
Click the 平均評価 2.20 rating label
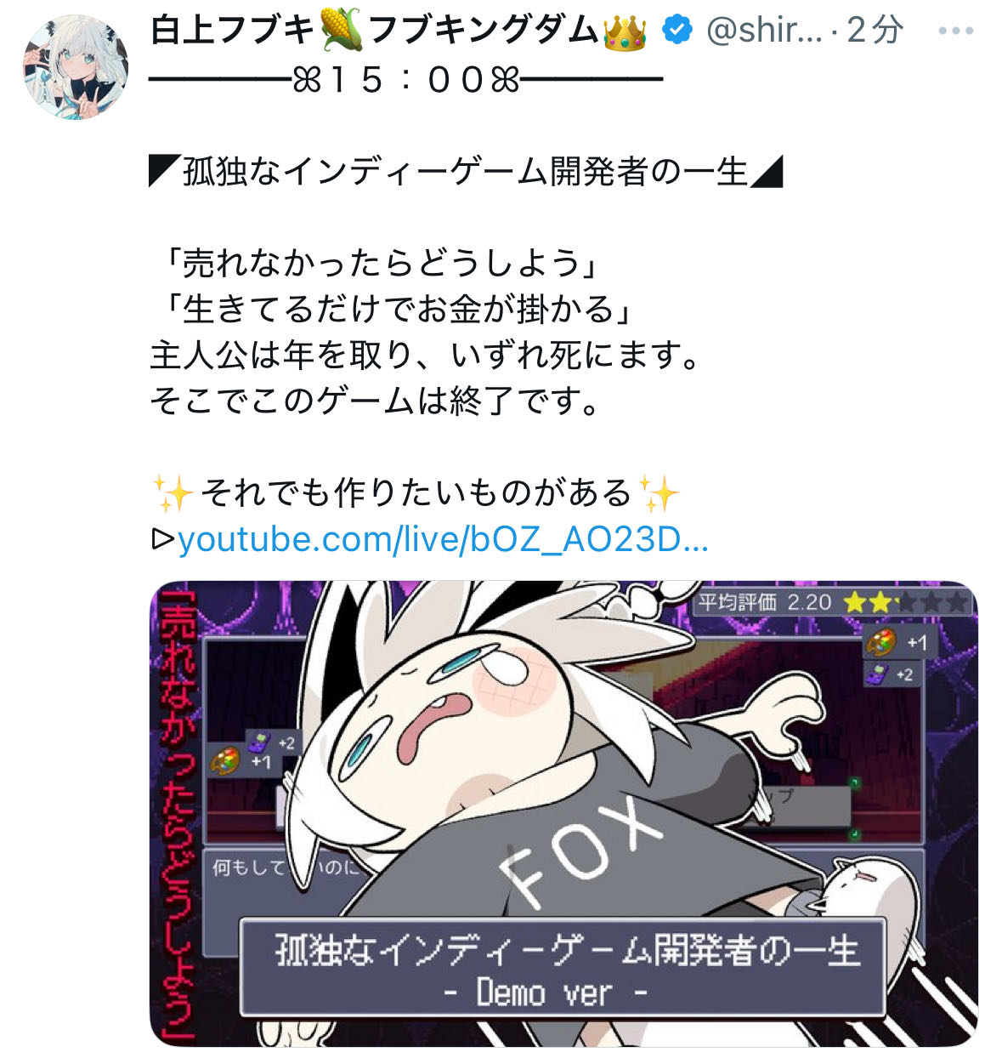point(764,603)
